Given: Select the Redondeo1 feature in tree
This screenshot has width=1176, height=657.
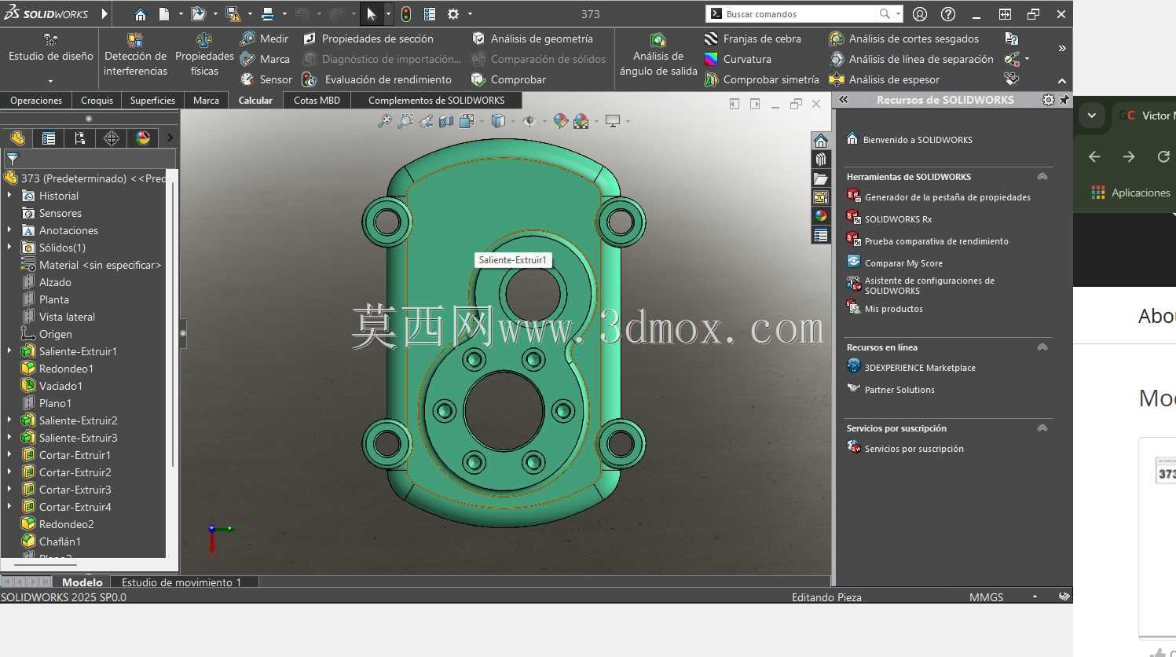Looking at the screenshot, I should coord(66,369).
